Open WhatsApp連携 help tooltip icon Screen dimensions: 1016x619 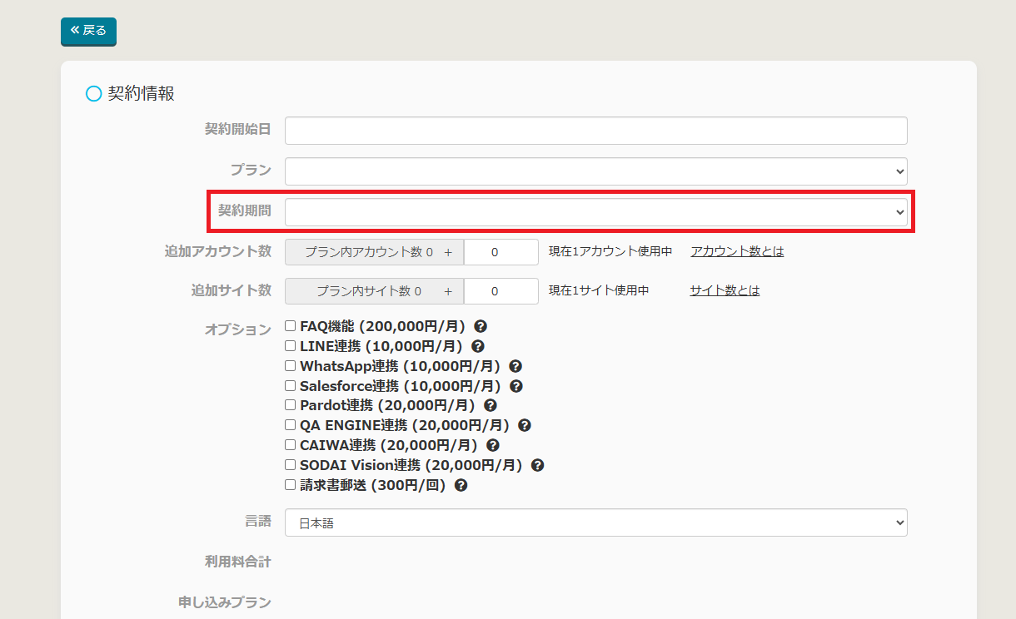tap(515, 366)
